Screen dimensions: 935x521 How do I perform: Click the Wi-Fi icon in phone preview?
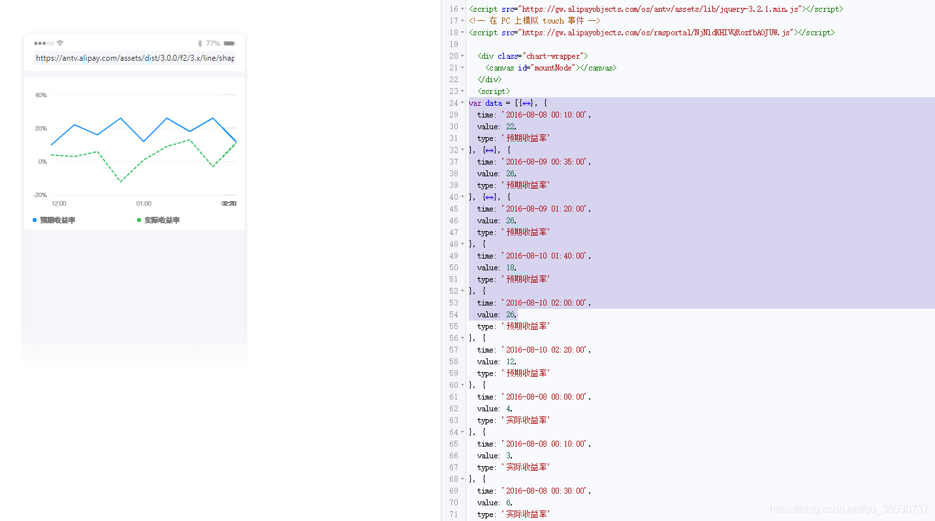click(x=60, y=43)
